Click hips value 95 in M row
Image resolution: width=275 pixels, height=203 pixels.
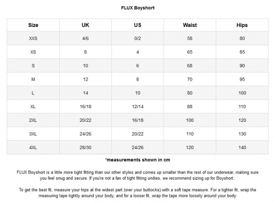tap(242, 79)
